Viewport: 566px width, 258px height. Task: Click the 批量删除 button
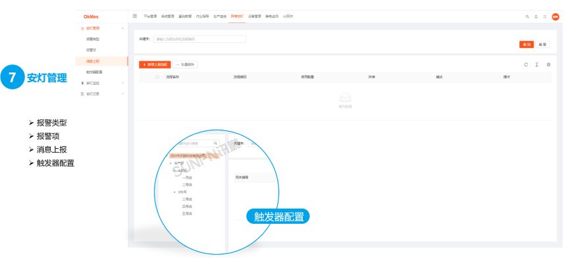pyautogui.click(x=185, y=64)
